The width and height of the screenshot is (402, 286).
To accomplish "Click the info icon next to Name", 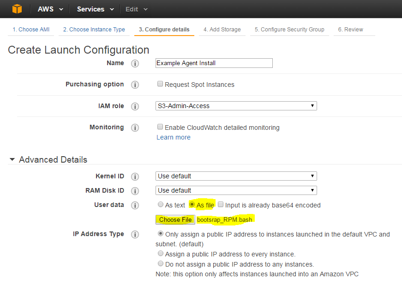I will coord(135,63).
